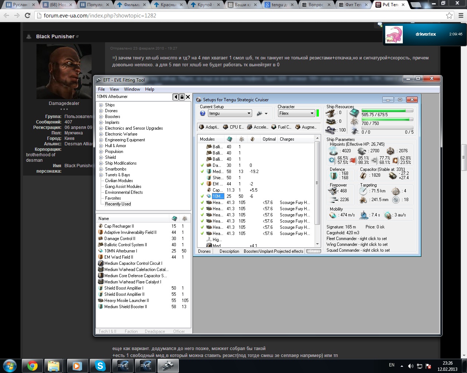This screenshot has width=467, height=373.
Task: Open Google Chrome from the taskbar
Action: coord(32,365)
